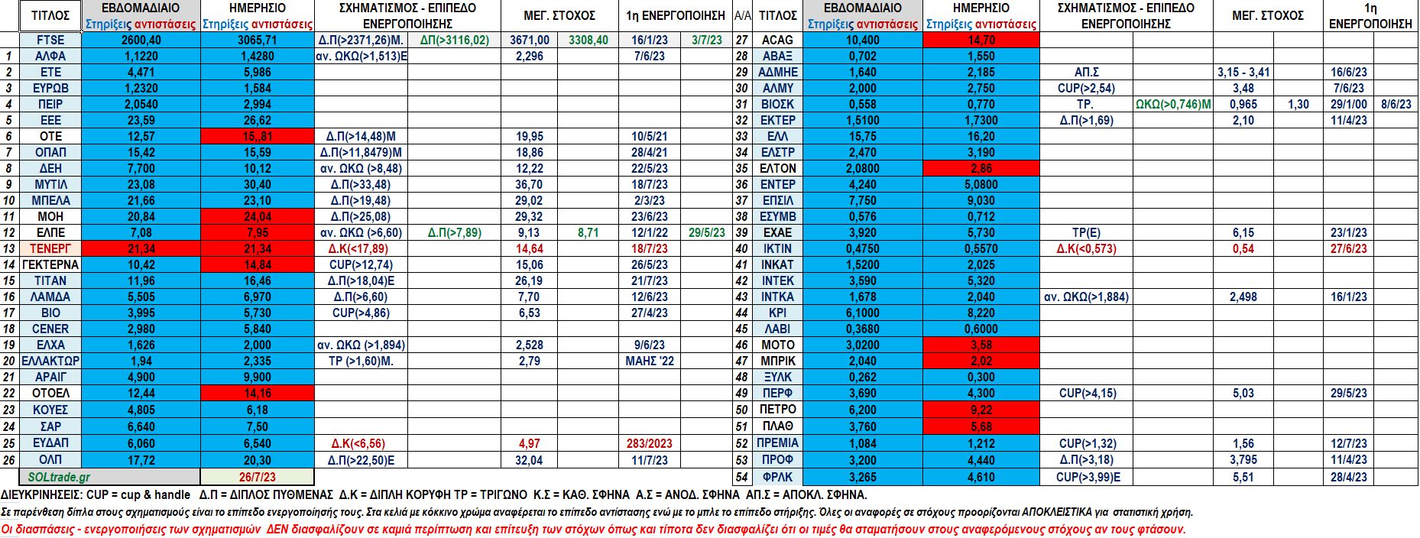Screen dimensions: 1420x538
Task: Click the green 3308,40 target cell
Action: point(588,40)
